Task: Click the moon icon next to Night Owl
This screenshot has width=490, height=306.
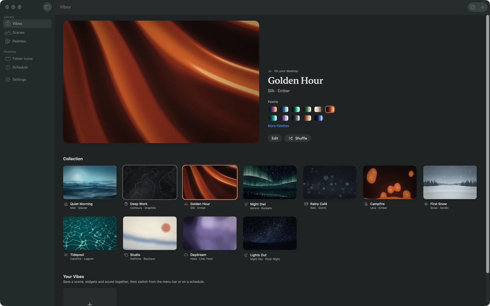Action: [246, 204]
